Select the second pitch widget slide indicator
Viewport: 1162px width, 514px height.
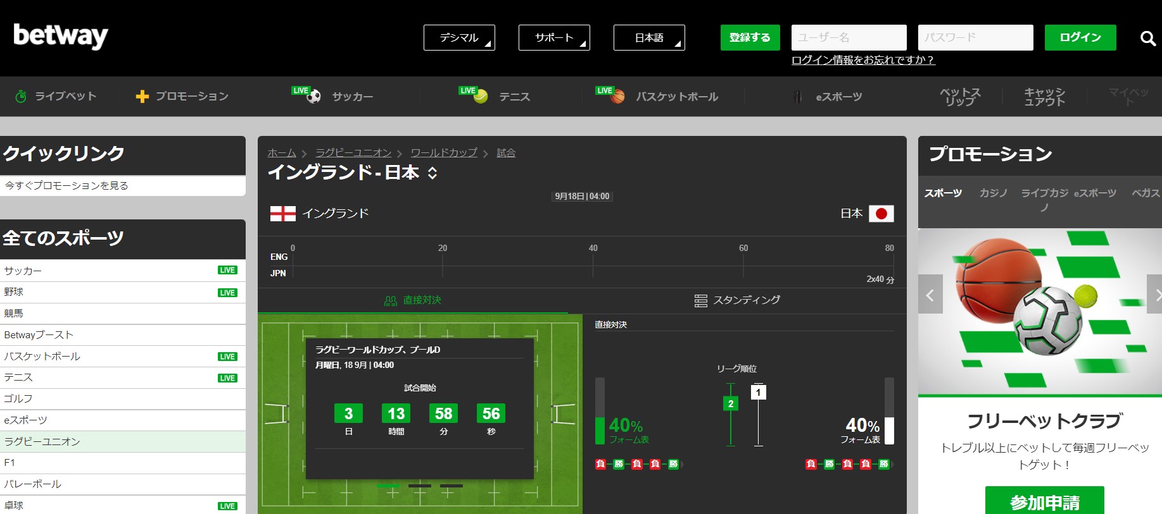pyautogui.click(x=420, y=486)
